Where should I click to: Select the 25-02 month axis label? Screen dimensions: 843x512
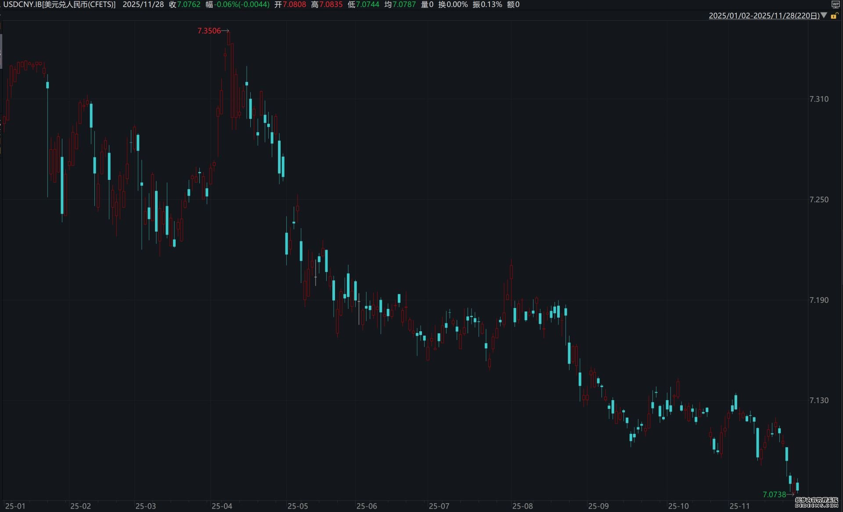pyautogui.click(x=81, y=506)
